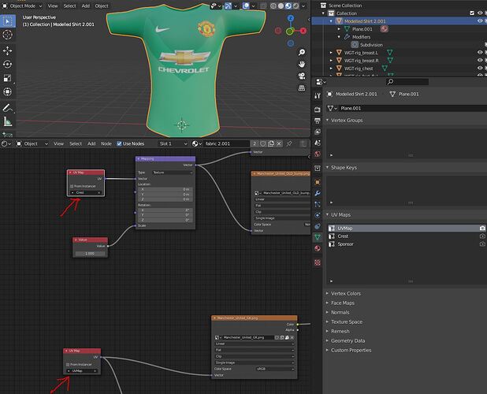
Task: Activate the Move tool
Action: point(7,50)
